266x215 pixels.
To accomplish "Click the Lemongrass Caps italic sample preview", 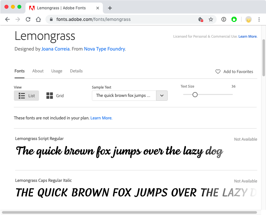I will click(136, 193).
